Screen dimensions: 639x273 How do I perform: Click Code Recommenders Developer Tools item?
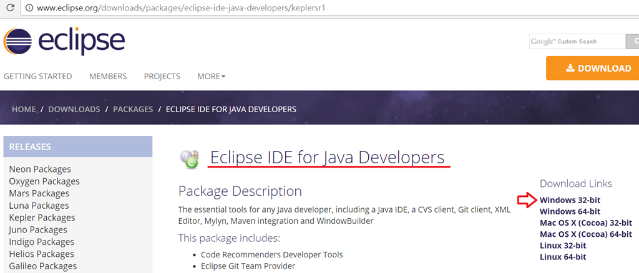(x=272, y=255)
